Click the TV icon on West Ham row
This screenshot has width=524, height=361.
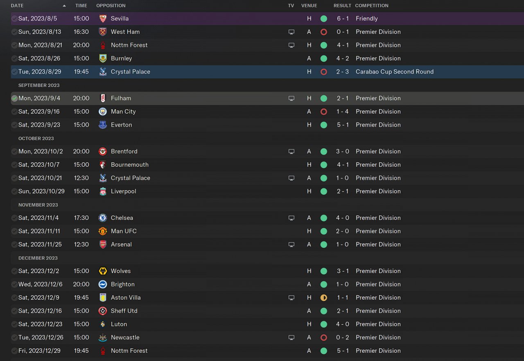(291, 32)
